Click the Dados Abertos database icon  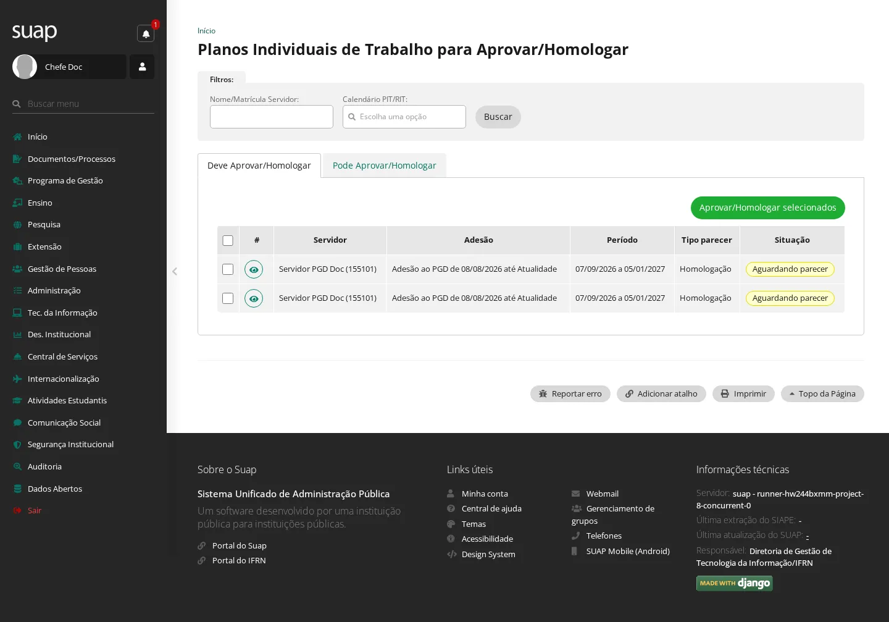click(x=17, y=489)
